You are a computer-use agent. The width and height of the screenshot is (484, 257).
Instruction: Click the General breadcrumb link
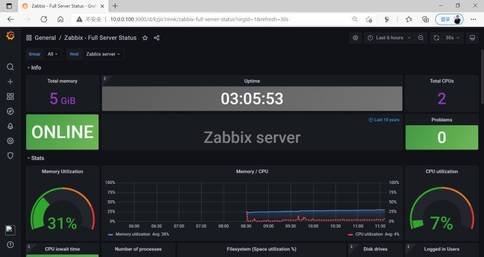[x=45, y=38]
